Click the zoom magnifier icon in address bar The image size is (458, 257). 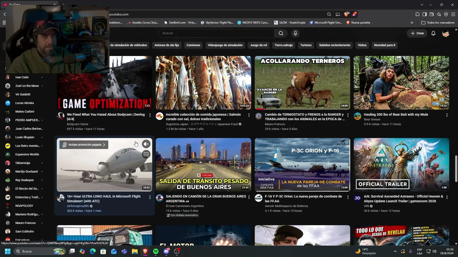329,14
